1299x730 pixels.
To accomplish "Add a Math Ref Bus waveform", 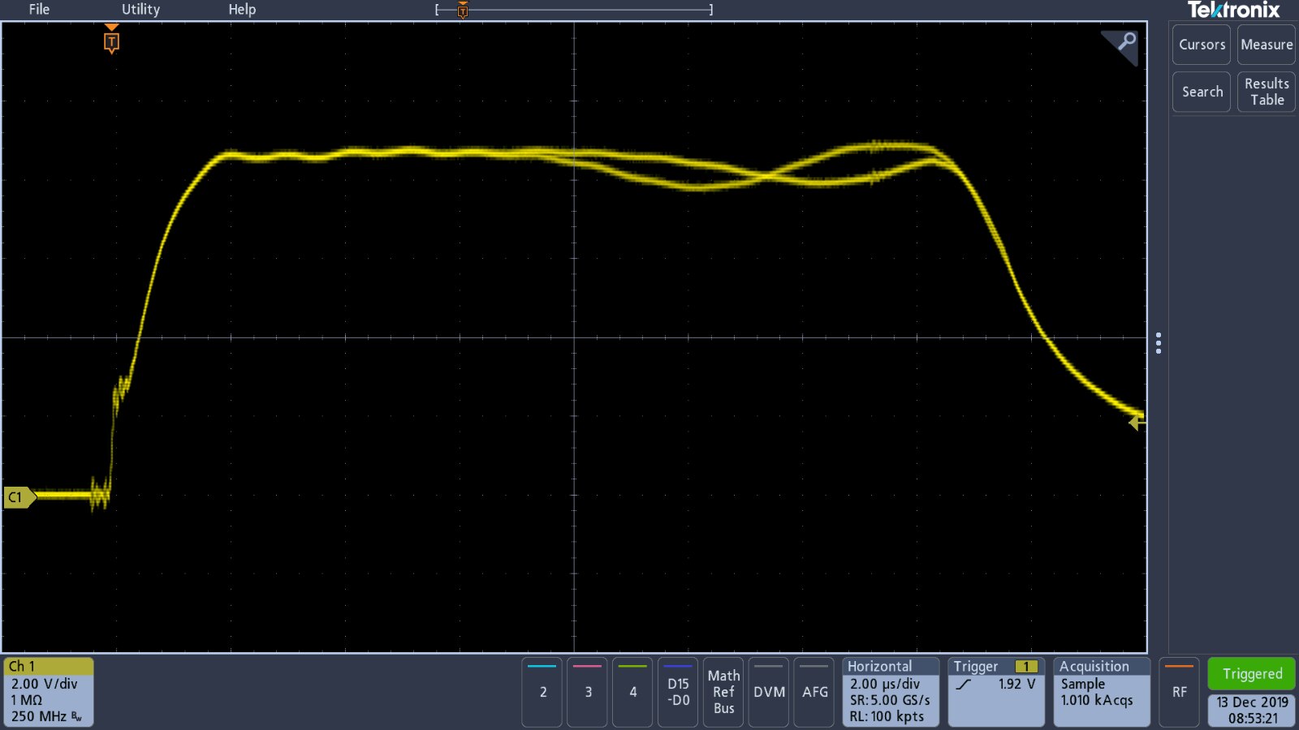I will [x=724, y=692].
